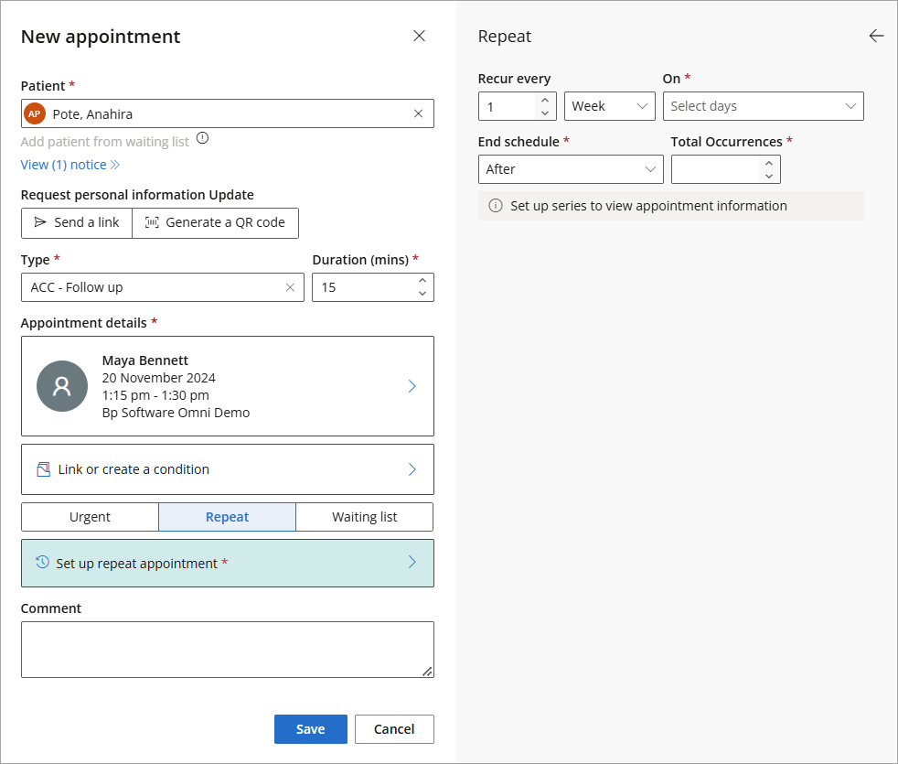Click the condition link icon
Viewport: 898px width, 764px height.
[44, 469]
